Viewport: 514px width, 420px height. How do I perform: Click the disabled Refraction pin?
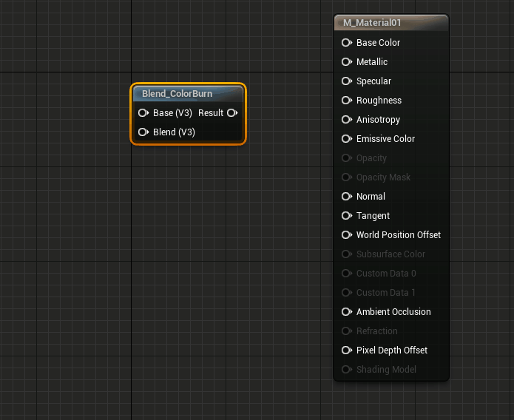click(x=347, y=331)
